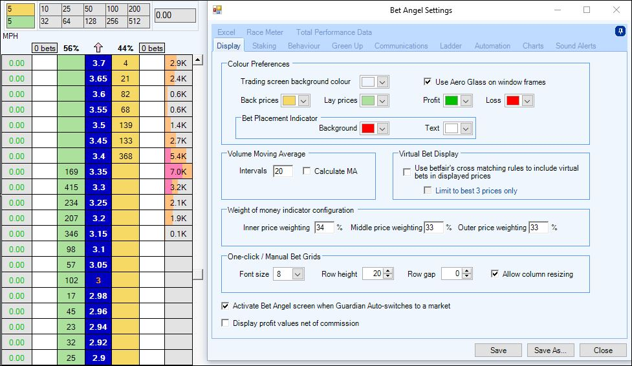632x366 pixels.
Task: Open Profit colour dropdown arrow
Action: point(466,100)
